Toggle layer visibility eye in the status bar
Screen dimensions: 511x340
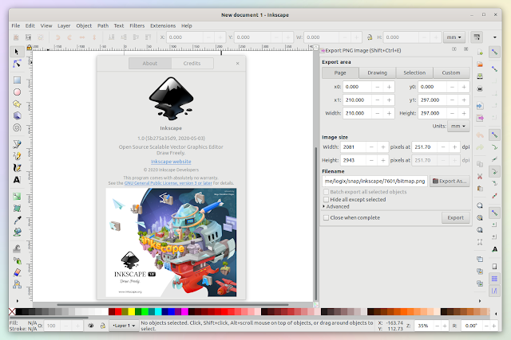click(91, 326)
